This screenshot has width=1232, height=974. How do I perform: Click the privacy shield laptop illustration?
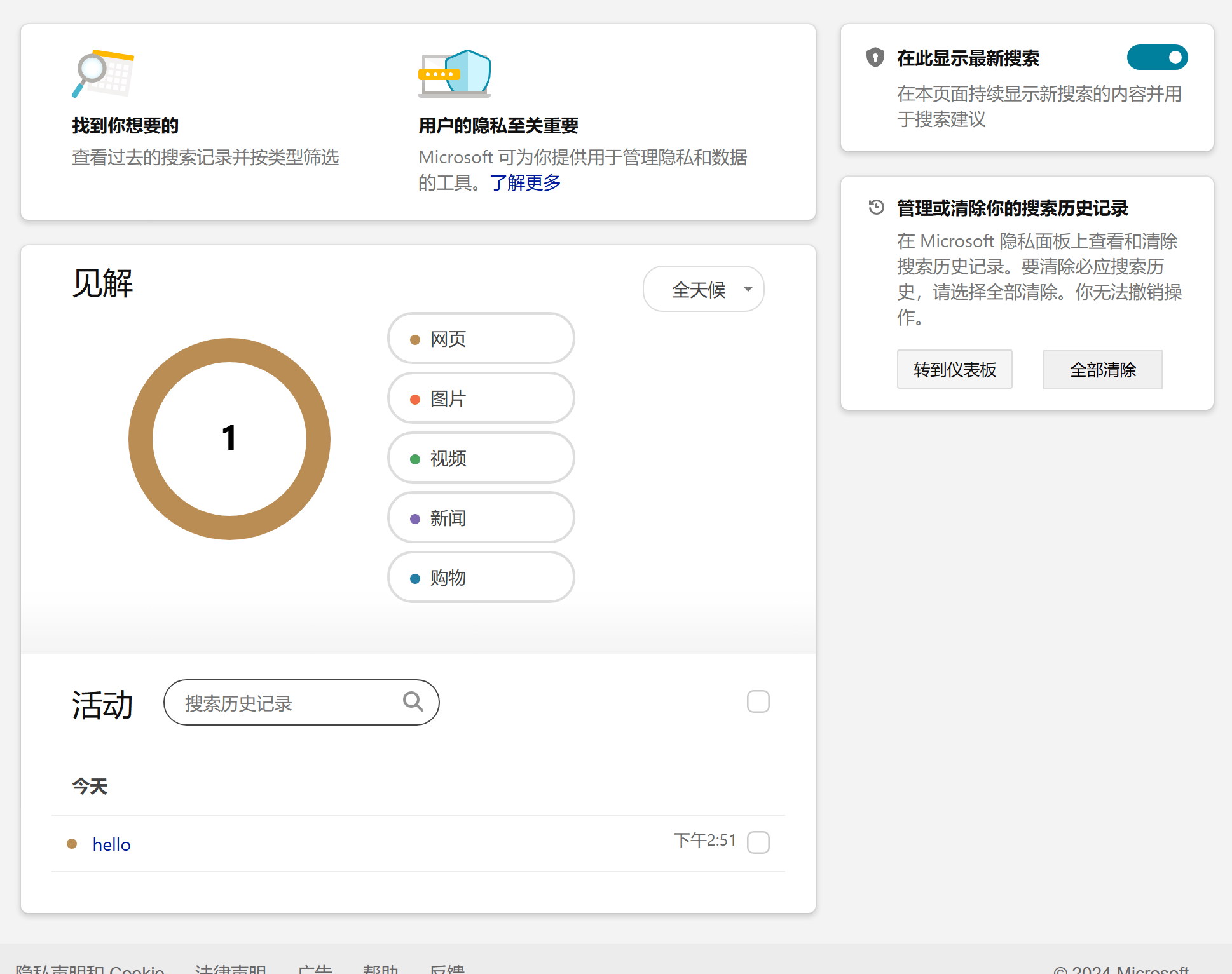455,74
